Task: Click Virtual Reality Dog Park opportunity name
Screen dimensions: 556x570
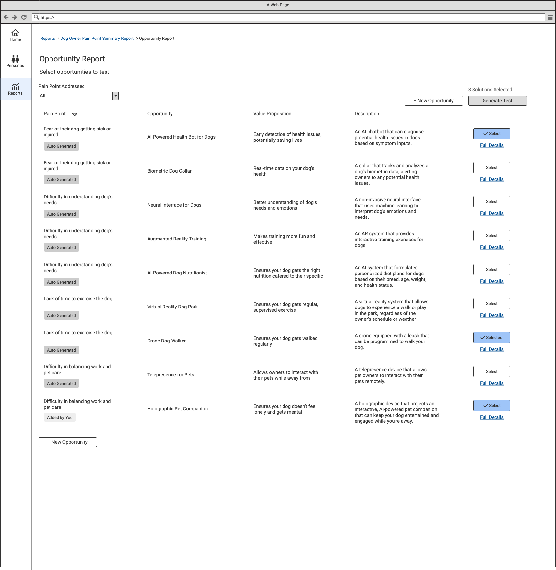Action: [172, 307]
